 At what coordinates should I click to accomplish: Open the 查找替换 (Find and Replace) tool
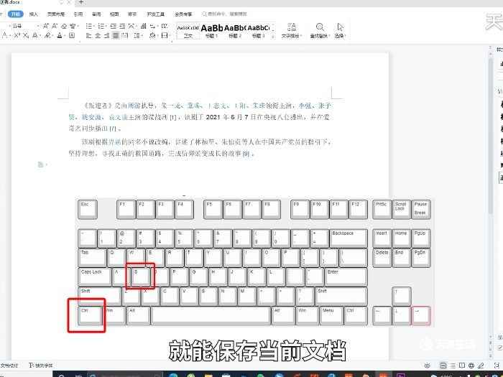(320, 31)
